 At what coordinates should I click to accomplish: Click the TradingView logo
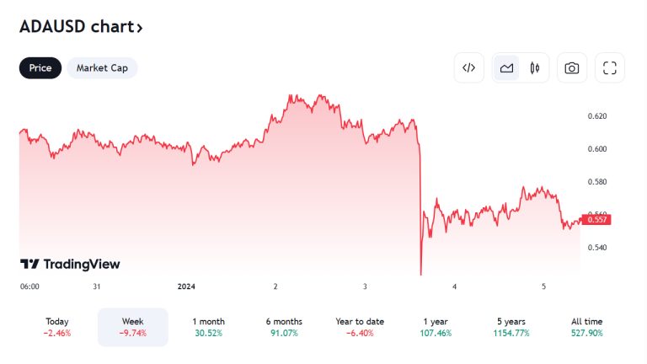[x=70, y=265]
